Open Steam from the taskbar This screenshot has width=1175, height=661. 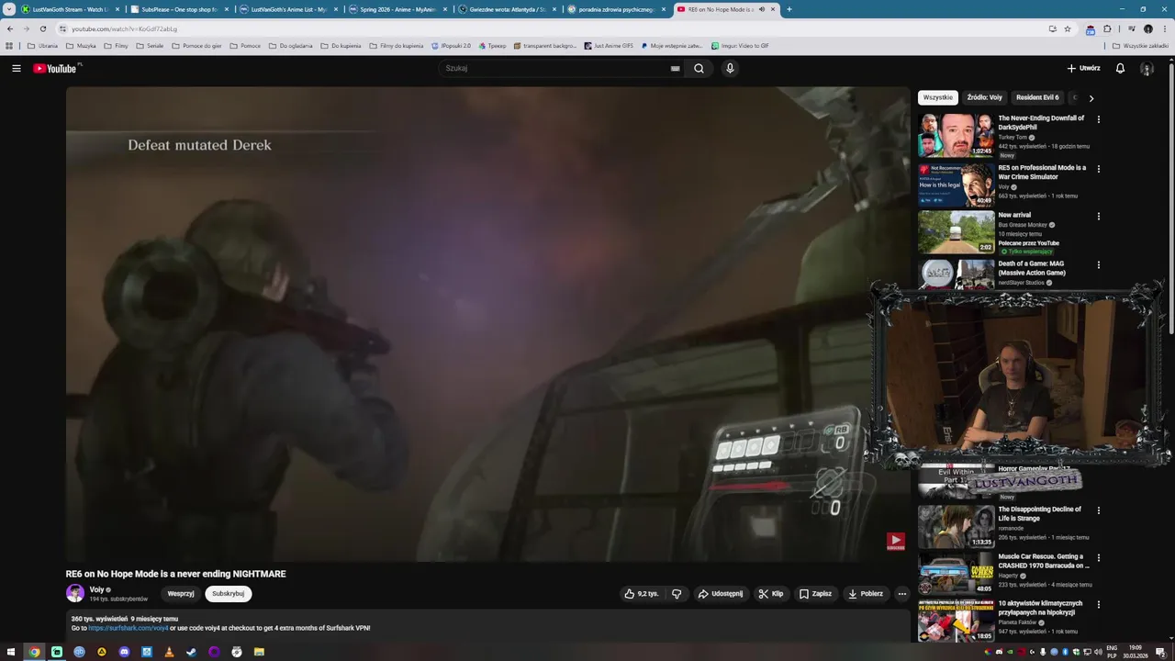(191, 652)
